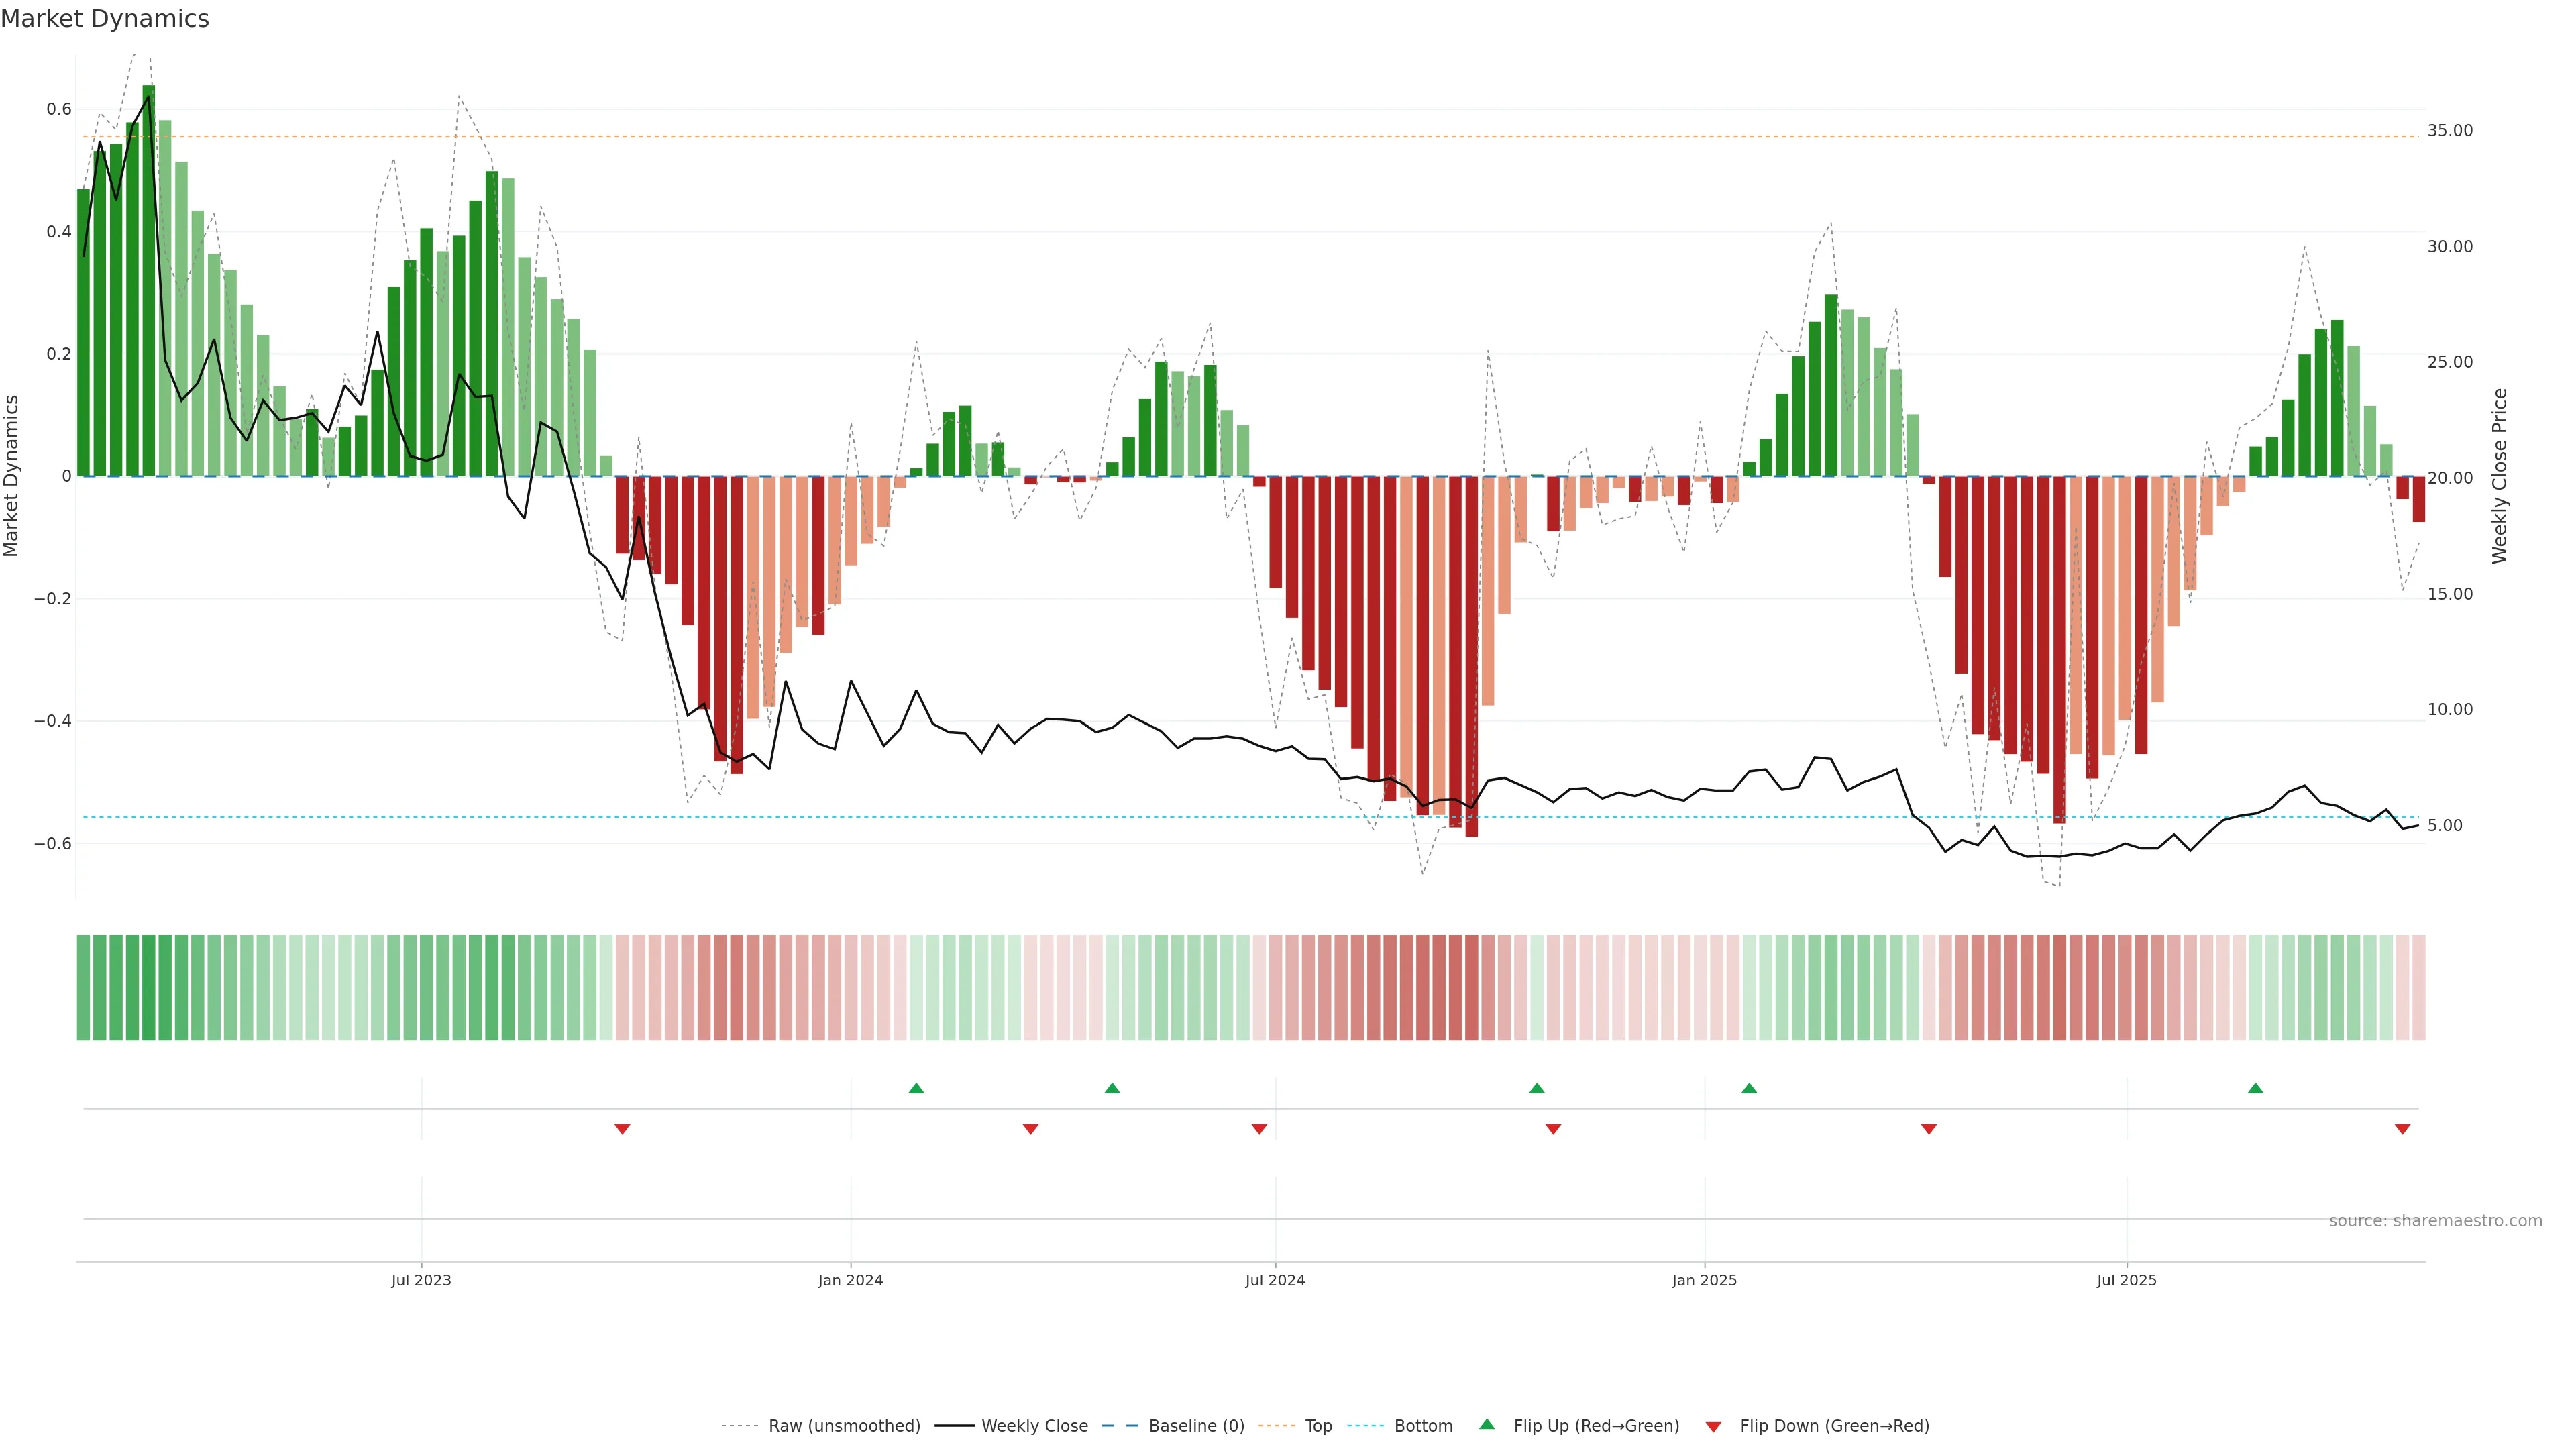Click the first green flip-up marker

point(916,1088)
